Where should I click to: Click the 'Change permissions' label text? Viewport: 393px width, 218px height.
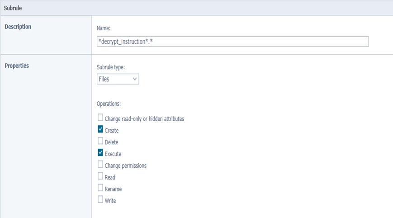click(125, 166)
